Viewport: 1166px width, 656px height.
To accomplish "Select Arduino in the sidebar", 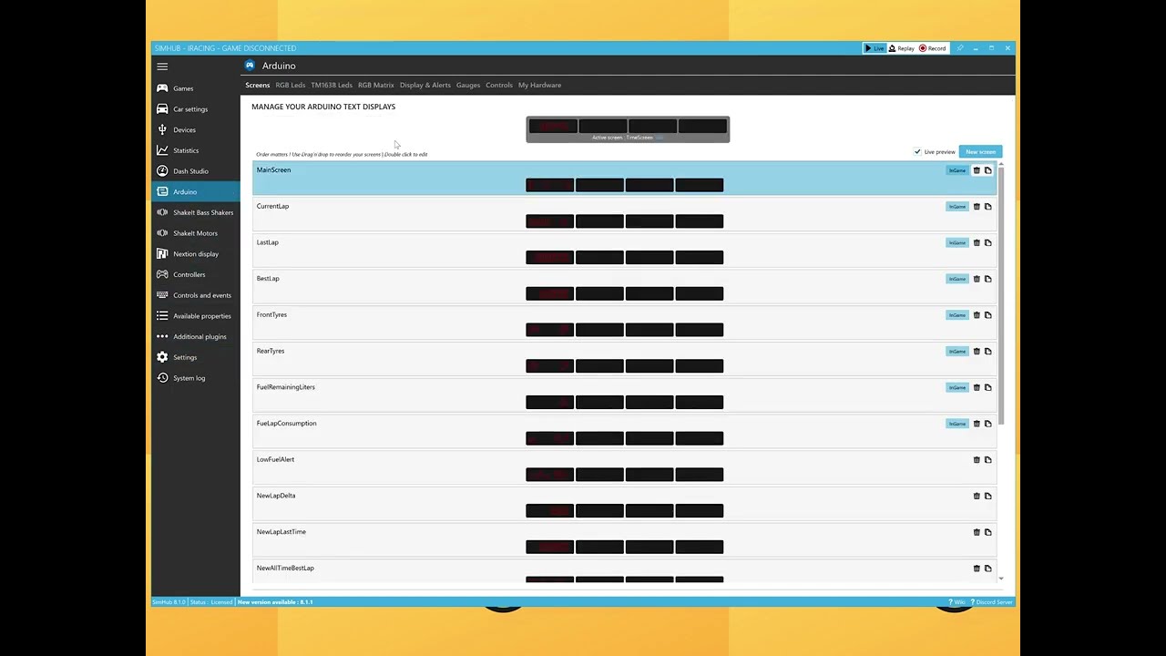I will tap(196, 192).
